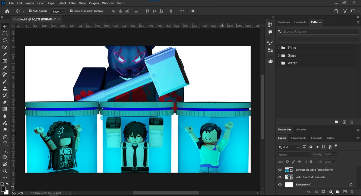
Task: Switch to the Gradients tab
Action: click(x=300, y=22)
